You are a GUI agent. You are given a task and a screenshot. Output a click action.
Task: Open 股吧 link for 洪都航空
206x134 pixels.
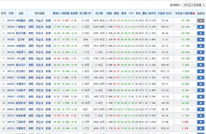31,128
